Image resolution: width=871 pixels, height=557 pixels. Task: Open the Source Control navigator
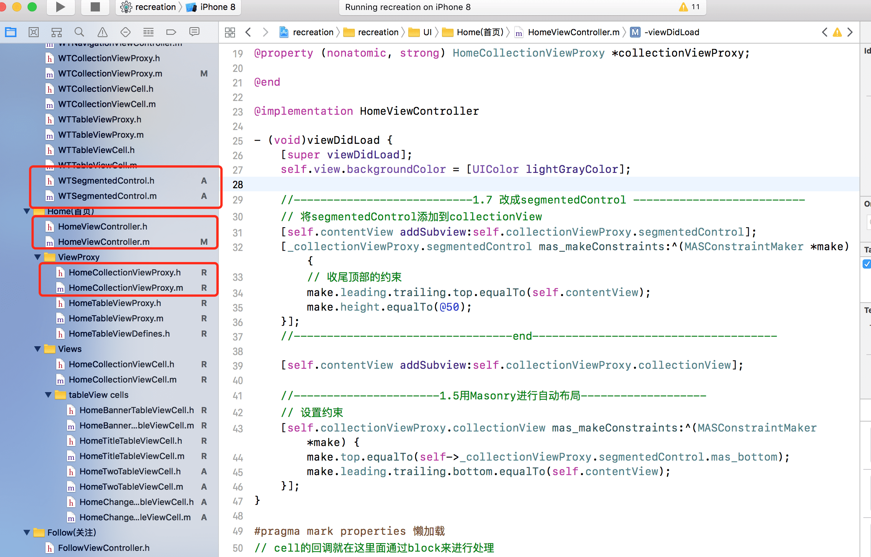pyautogui.click(x=34, y=32)
